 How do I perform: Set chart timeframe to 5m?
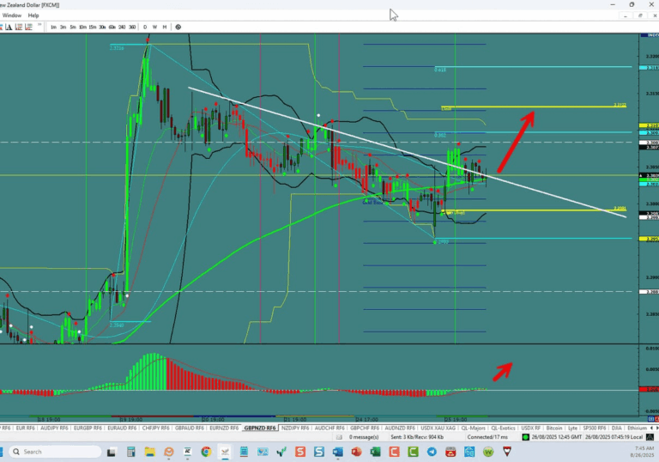pyautogui.click(x=73, y=27)
